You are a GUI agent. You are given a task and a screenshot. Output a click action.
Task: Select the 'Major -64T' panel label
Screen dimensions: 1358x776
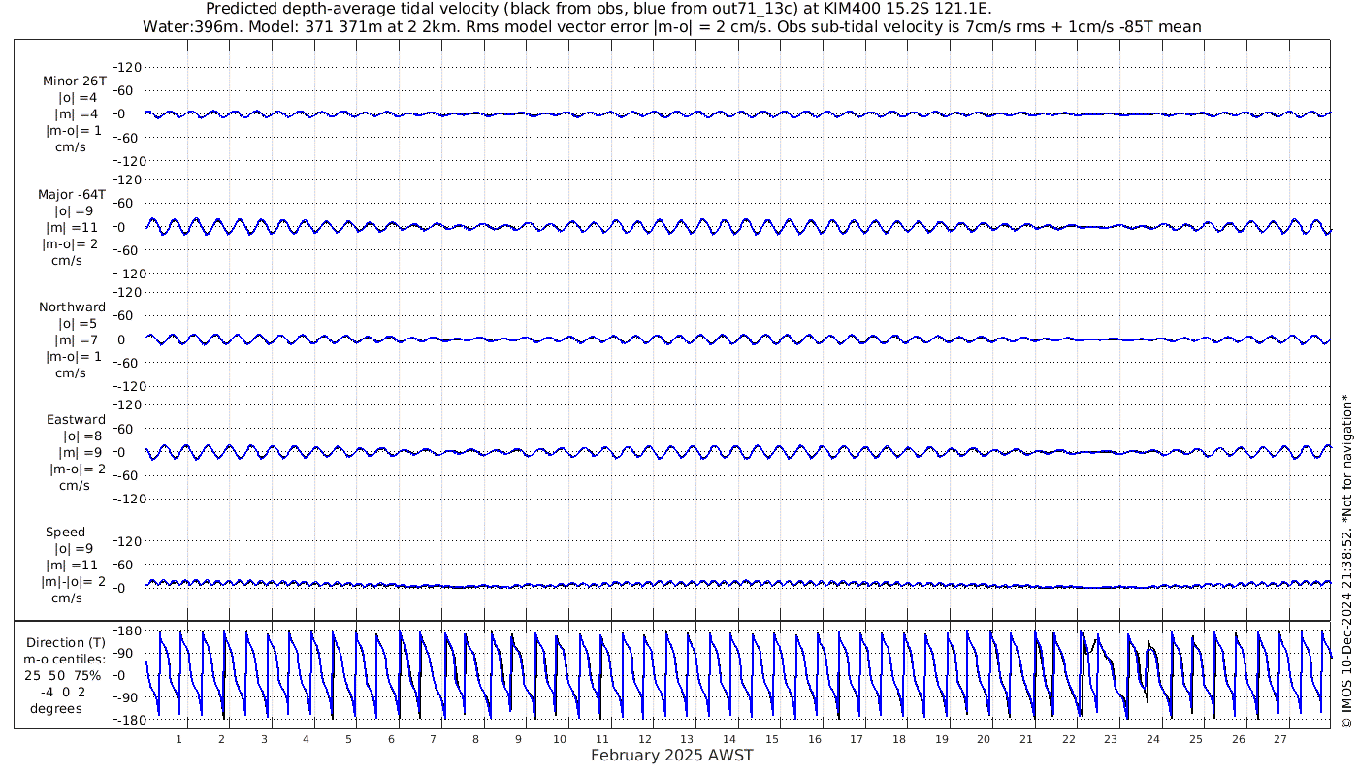(x=72, y=194)
